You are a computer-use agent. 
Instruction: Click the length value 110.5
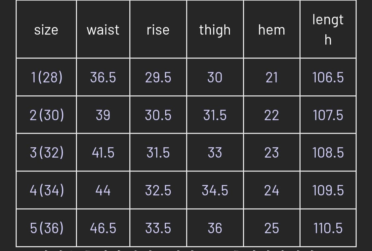point(328,228)
